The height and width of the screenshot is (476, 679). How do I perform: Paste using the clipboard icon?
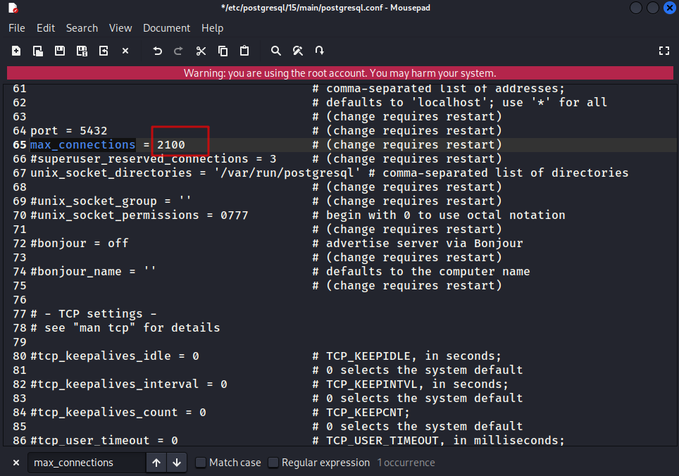(244, 51)
